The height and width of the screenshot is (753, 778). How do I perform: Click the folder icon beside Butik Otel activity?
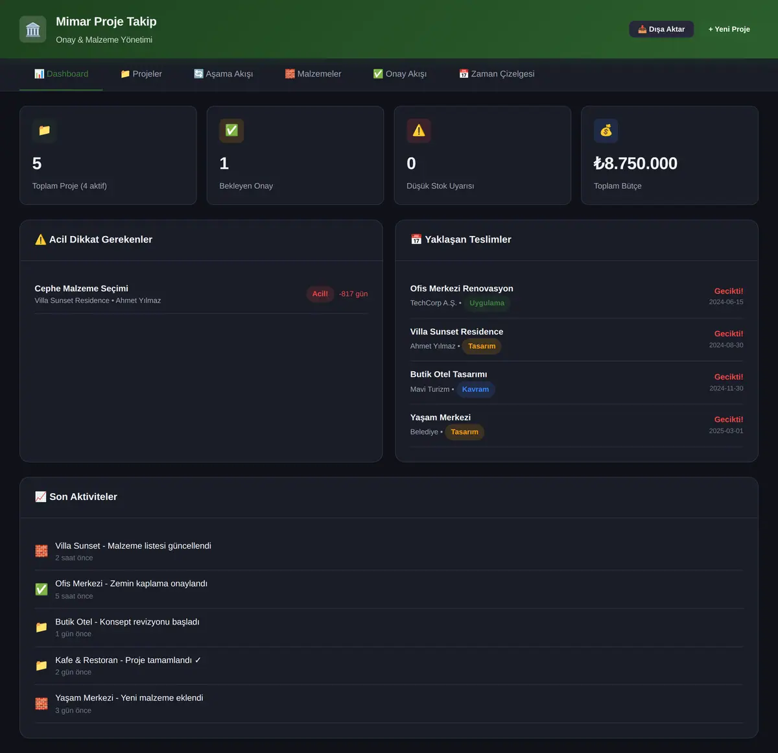click(41, 627)
